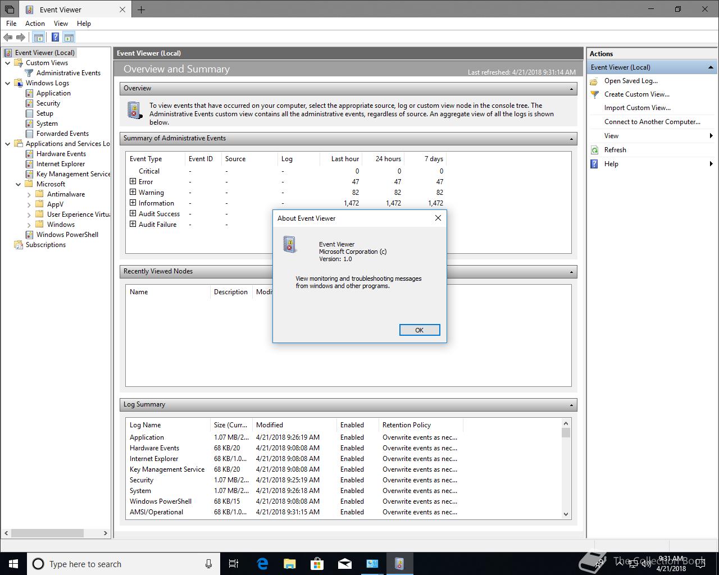Collapse the Windows Logs tree node

[8, 83]
